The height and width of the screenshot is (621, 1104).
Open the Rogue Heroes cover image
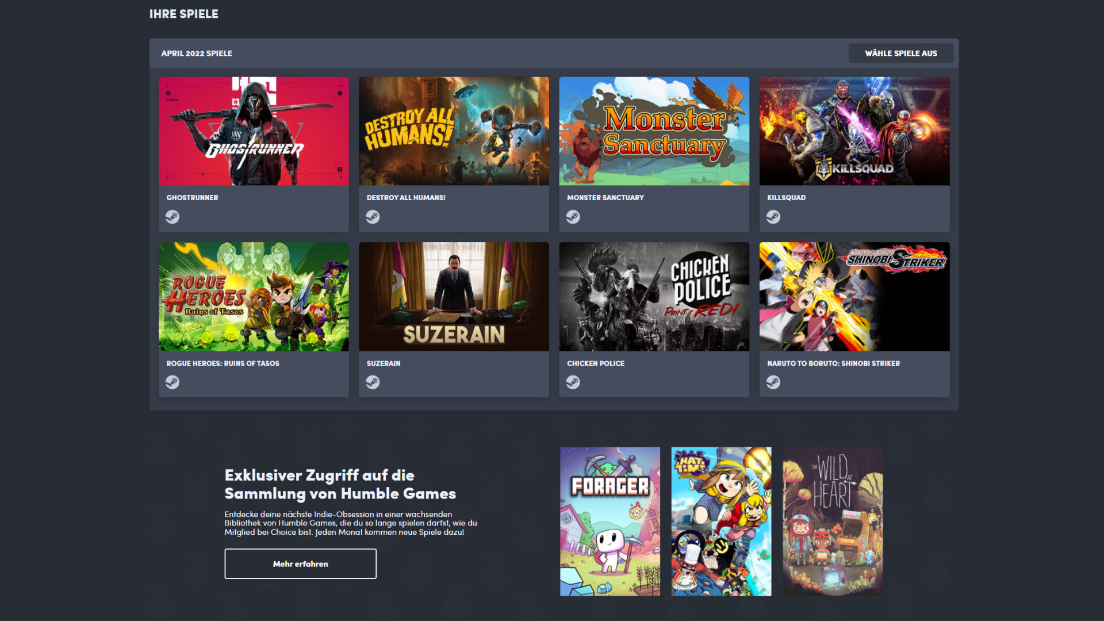(254, 297)
